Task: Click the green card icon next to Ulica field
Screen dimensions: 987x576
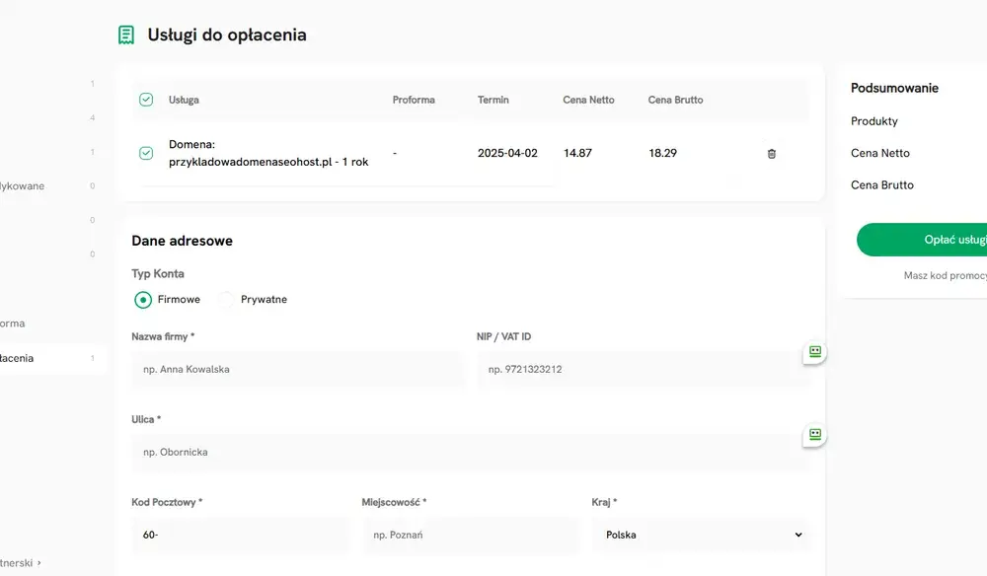Action: (815, 435)
